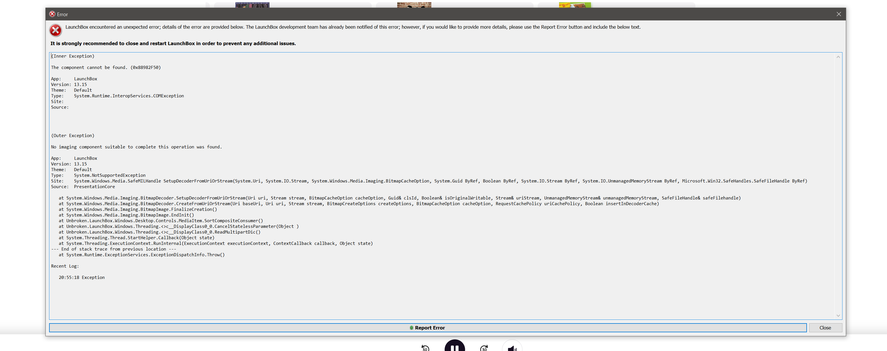887x351 pixels.
Task: Click the small error icon in the title bar
Action: point(52,14)
